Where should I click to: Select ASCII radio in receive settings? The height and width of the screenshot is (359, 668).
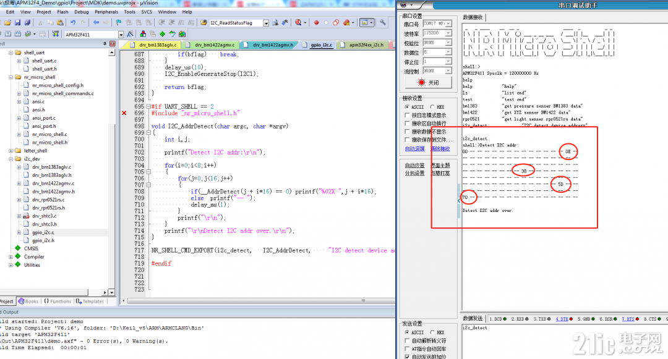pyautogui.click(x=407, y=107)
